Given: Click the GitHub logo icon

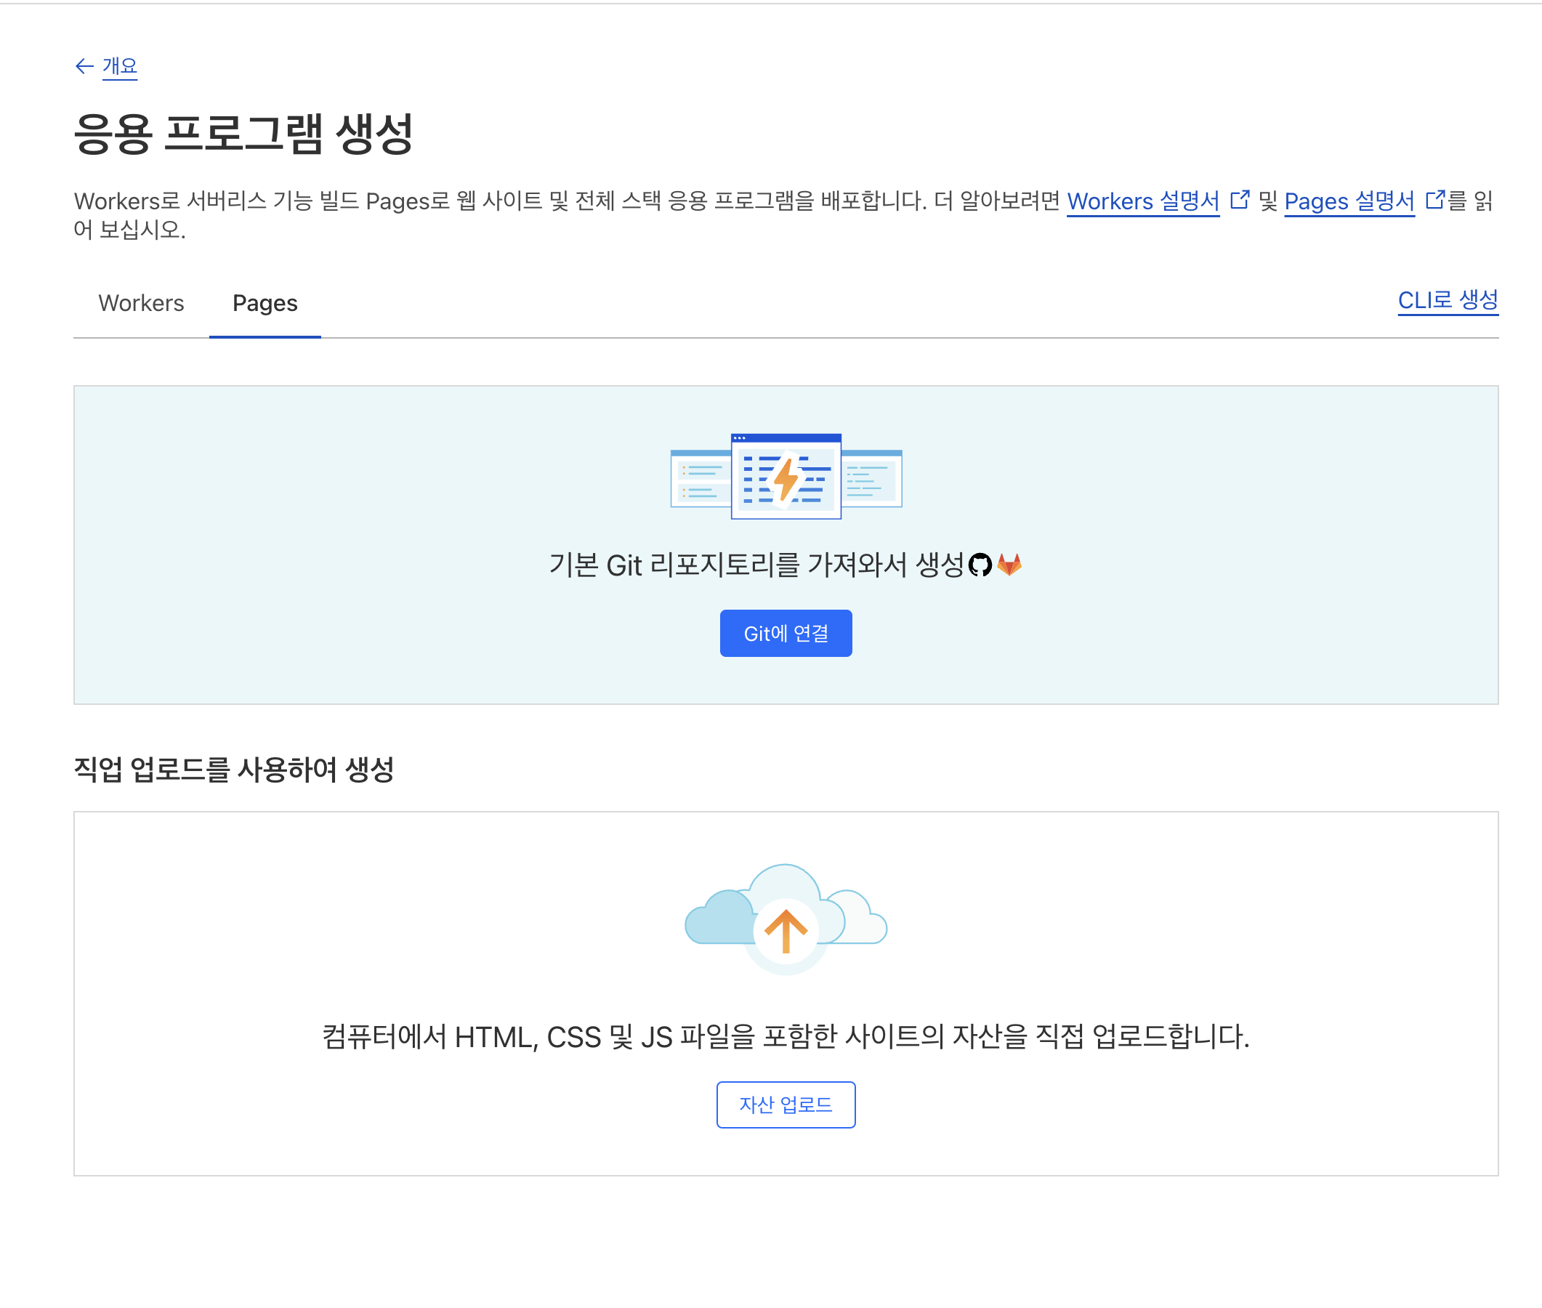Looking at the screenshot, I should (980, 565).
